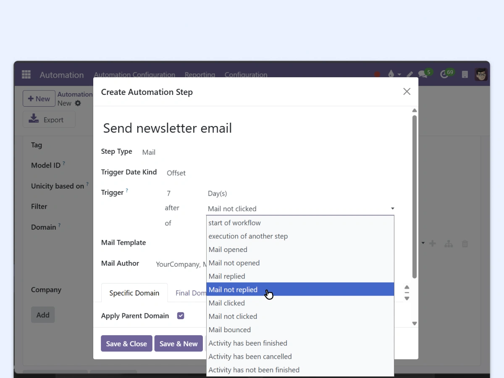Image resolution: width=504 pixels, height=378 pixels.
Task: Click the trash delete icon in domain row
Action: pyautogui.click(x=465, y=244)
